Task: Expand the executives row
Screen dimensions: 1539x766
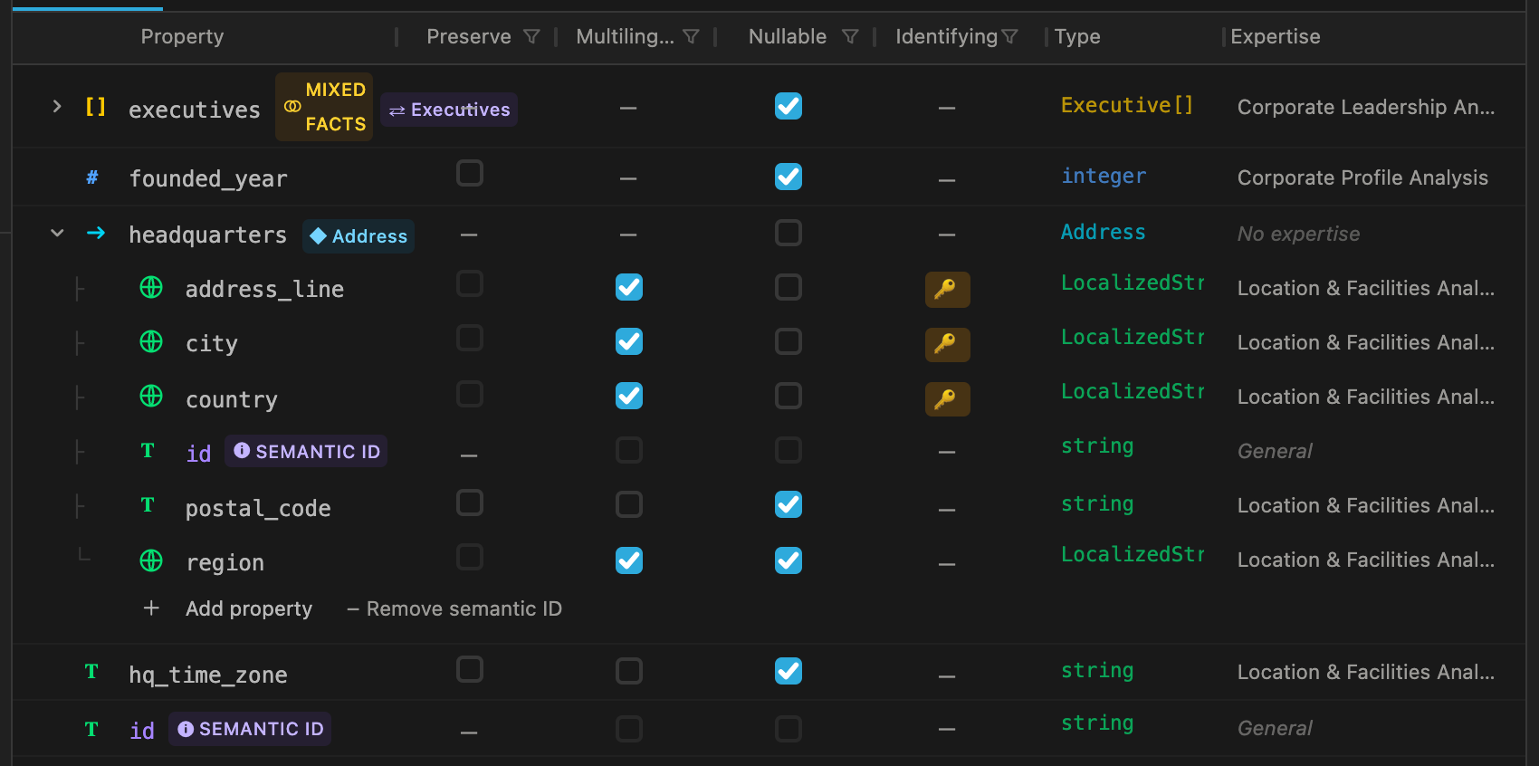Action: pos(57,107)
